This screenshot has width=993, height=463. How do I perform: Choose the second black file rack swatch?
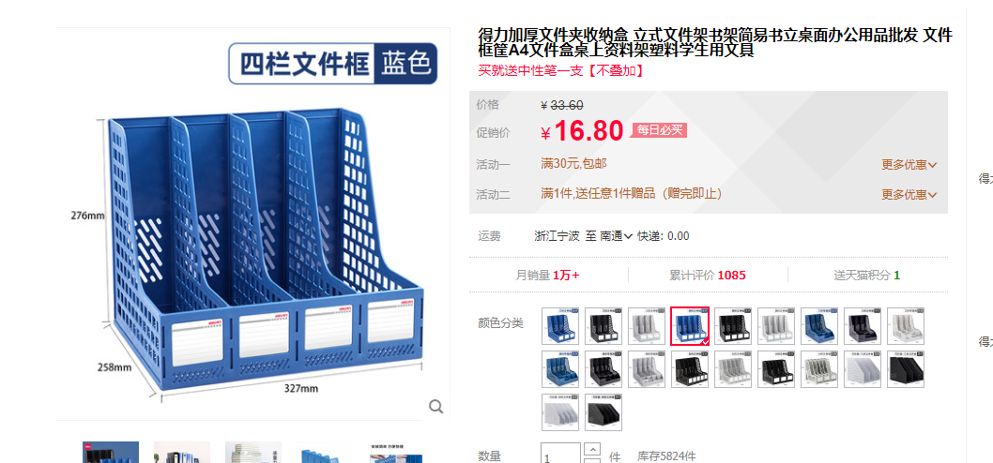(733, 326)
